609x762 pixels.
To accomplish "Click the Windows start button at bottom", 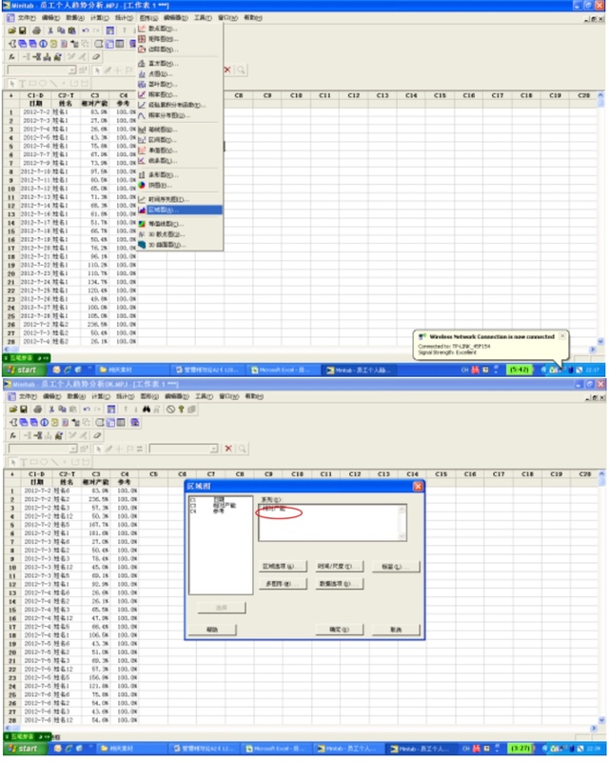I will 24,749.
